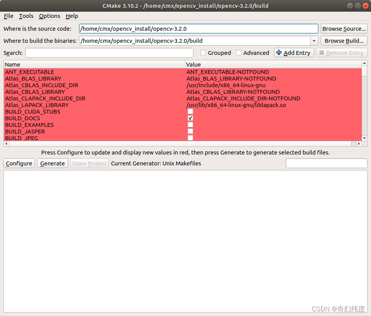Viewport: 371px width, 316px height.
Task: Open the Tools menu
Action: tap(26, 16)
